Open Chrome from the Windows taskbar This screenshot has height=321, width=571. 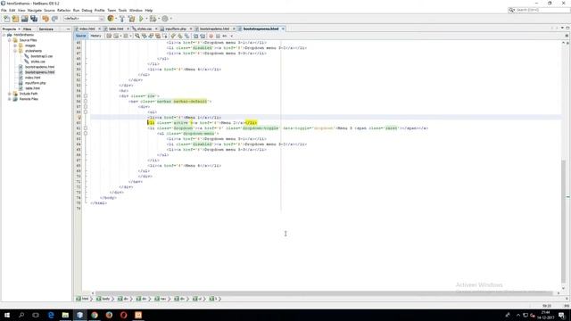(95, 315)
